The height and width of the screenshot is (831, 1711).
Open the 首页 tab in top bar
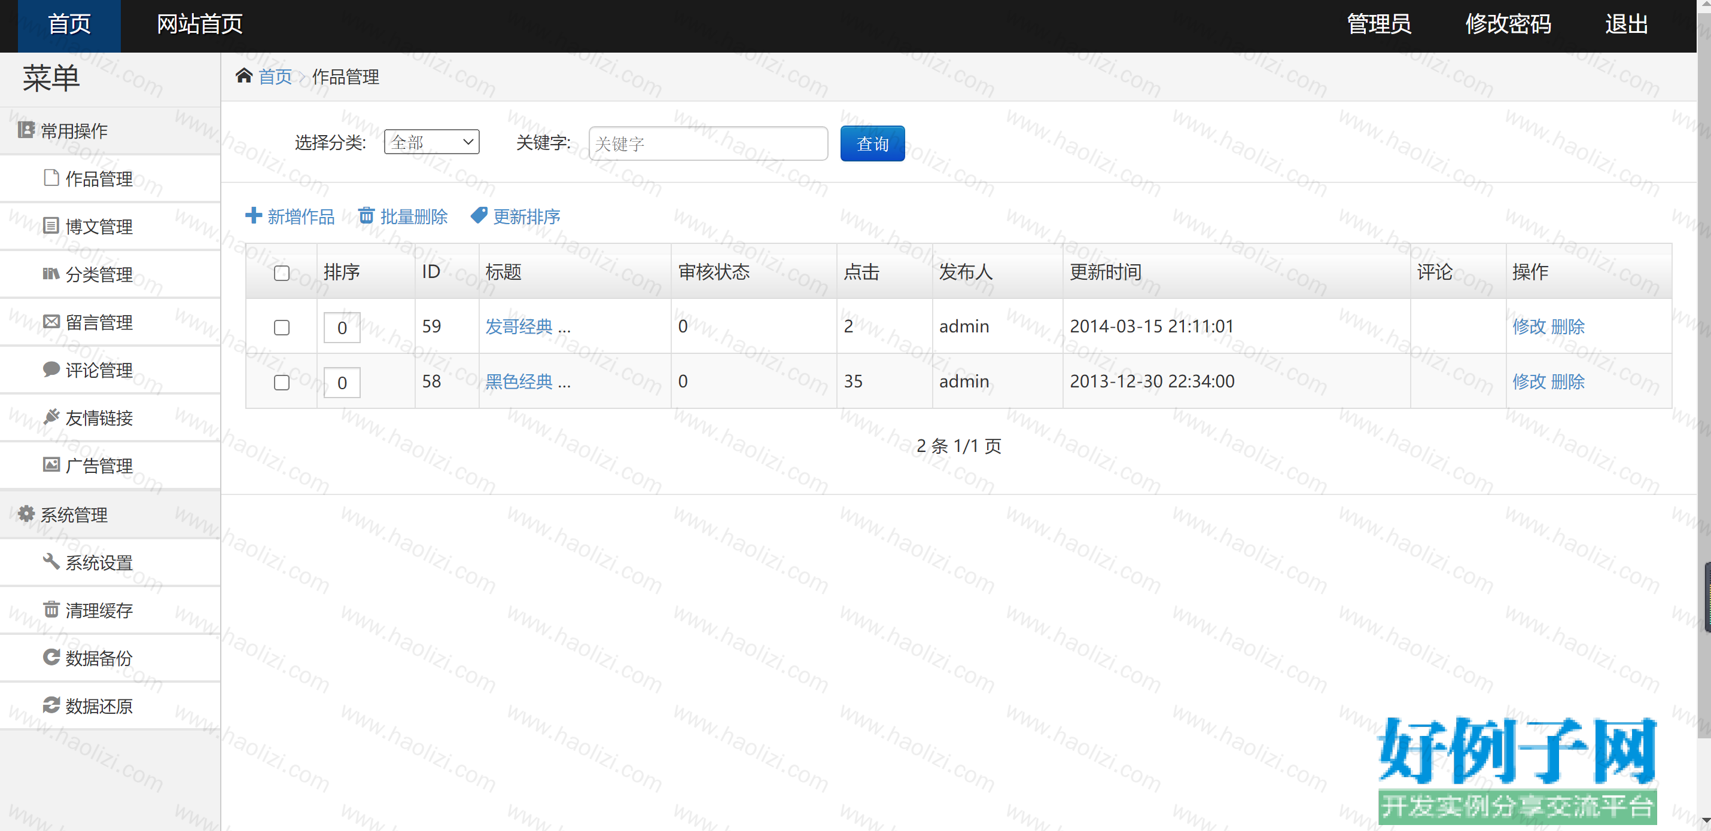click(69, 25)
